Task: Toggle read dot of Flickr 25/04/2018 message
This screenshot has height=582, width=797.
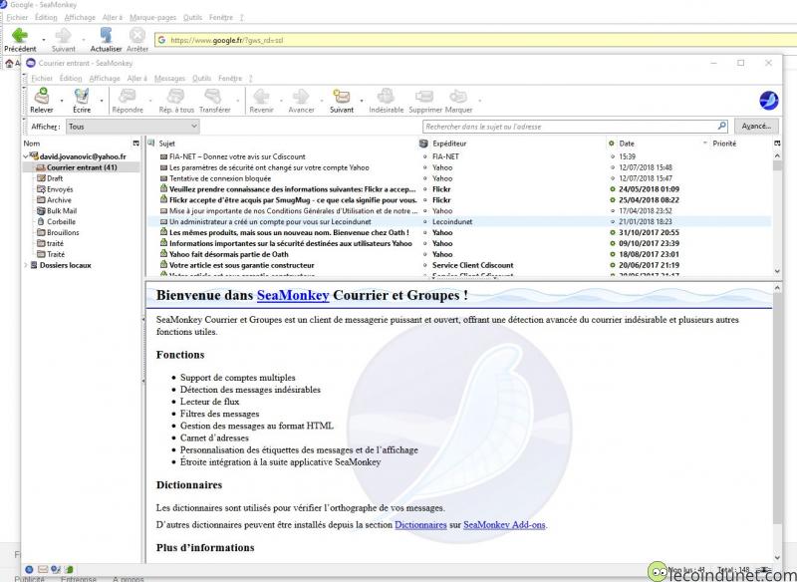Action: click(612, 199)
